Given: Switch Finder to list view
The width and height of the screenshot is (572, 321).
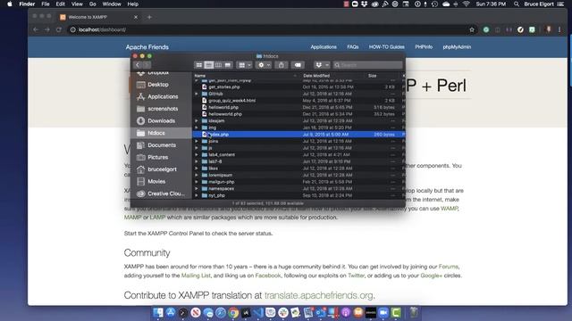Looking at the screenshot, I should coord(208,65).
